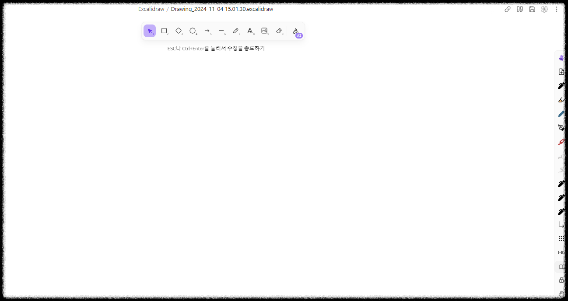
Task: Open the more options menu
Action: click(556, 9)
